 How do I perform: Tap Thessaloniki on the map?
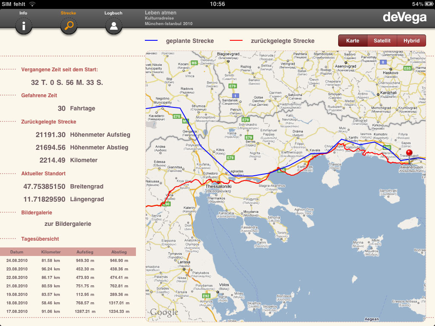[x=218, y=186]
